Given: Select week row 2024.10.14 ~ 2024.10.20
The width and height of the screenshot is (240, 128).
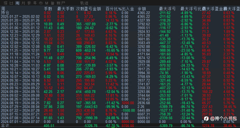Looking at the screenshot, I should point(20,73).
